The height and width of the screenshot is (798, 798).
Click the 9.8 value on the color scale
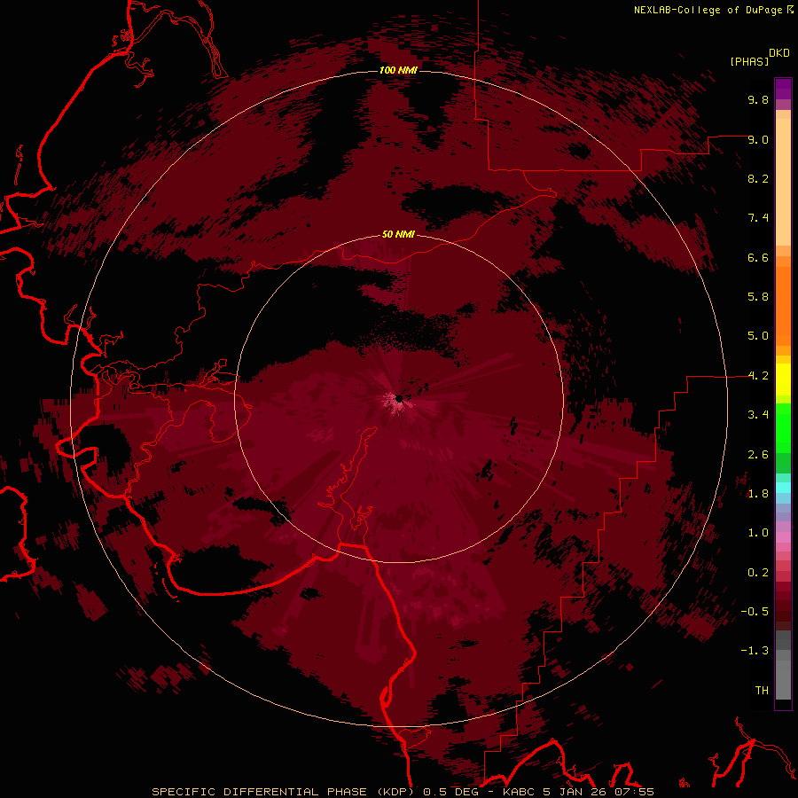[758, 99]
